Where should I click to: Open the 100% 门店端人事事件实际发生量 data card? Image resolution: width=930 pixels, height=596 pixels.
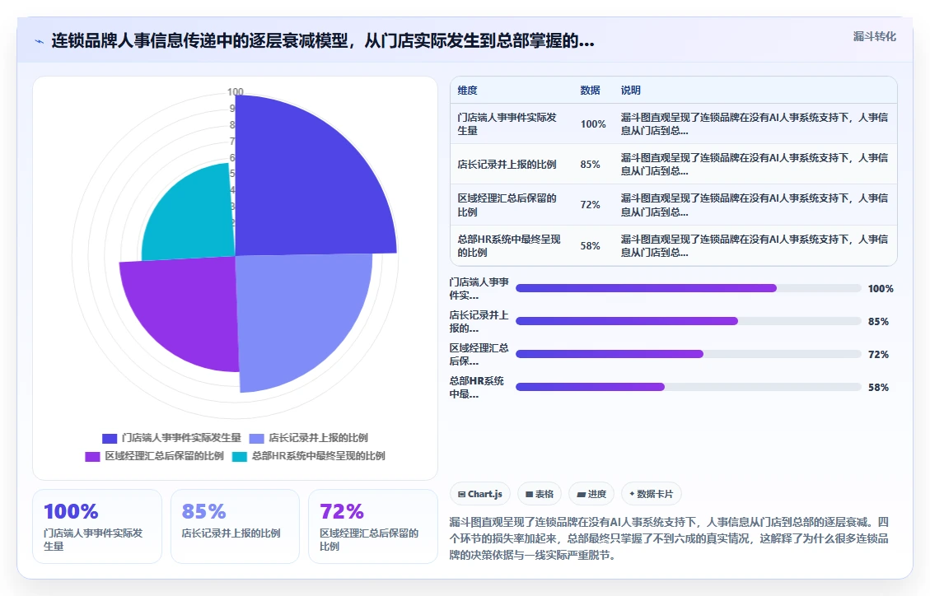[97, 526]
